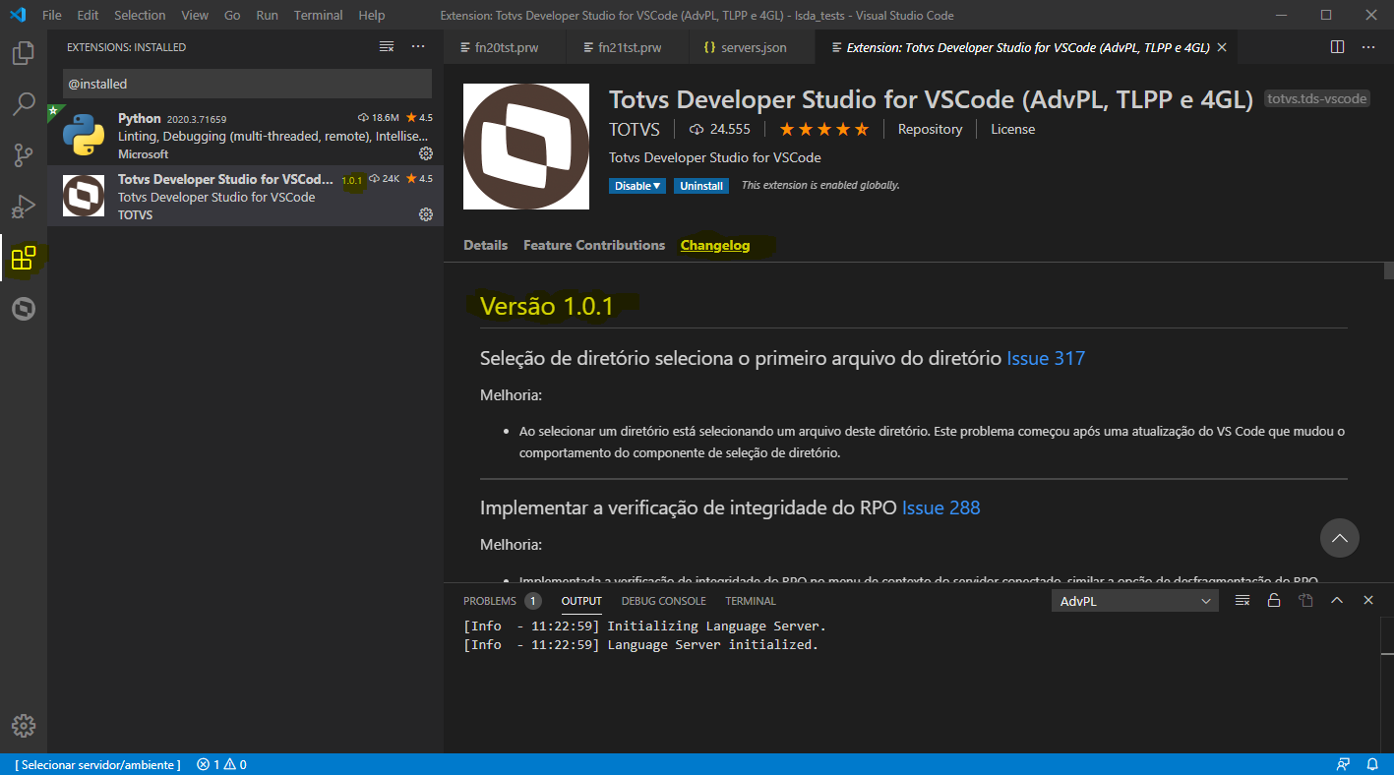Open the View menu
1394x775 pixels.
point(195,16)
